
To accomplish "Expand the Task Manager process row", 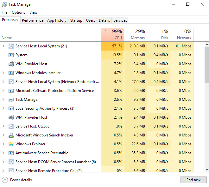I will (3, 100).
